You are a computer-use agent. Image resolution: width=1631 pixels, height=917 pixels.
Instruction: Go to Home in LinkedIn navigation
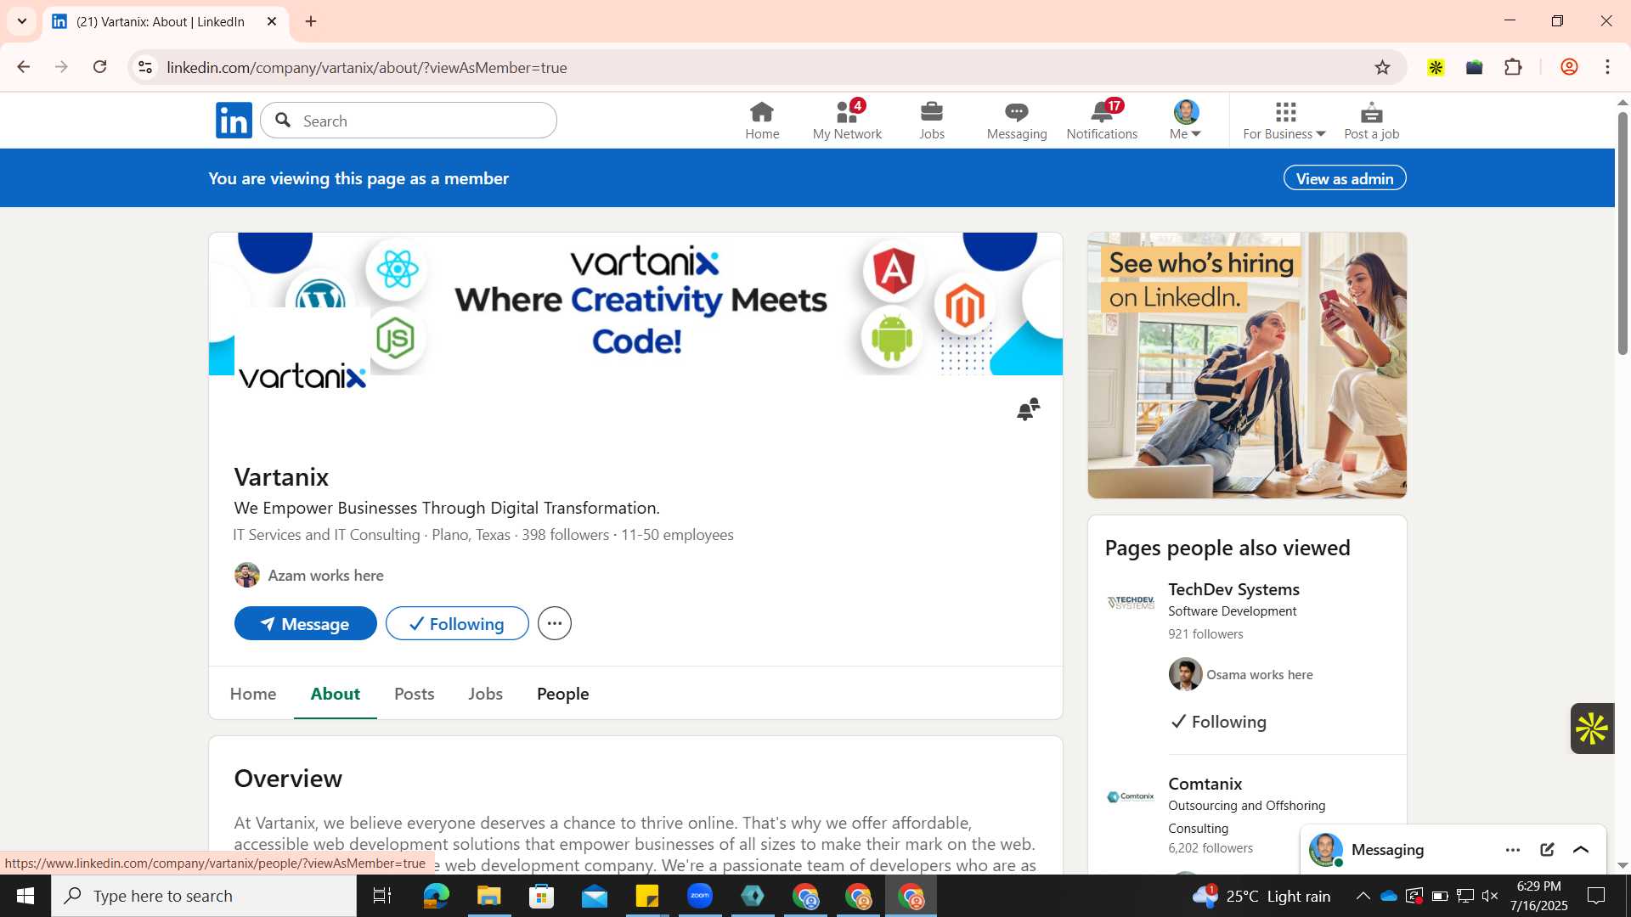click(x=762, y=121)
